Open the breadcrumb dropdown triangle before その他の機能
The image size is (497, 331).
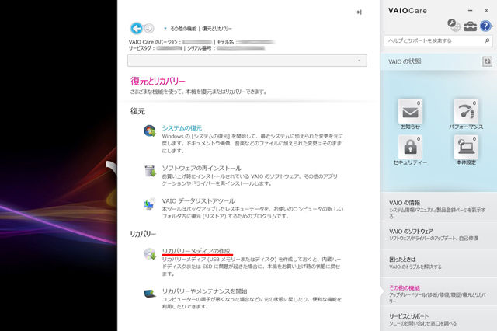pos(165,29)
